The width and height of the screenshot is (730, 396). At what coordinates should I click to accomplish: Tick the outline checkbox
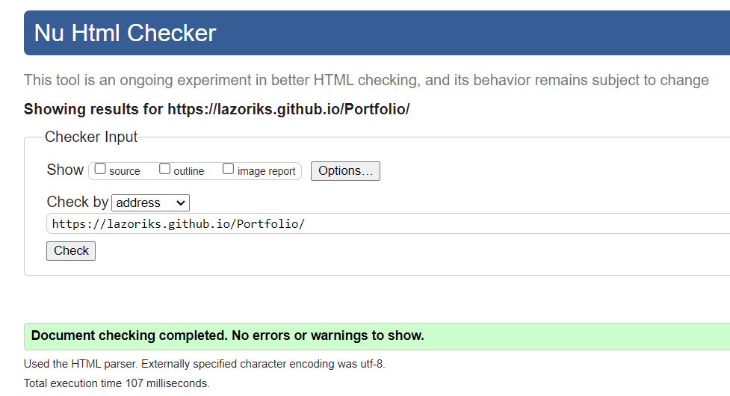click(x=164, y=169)
